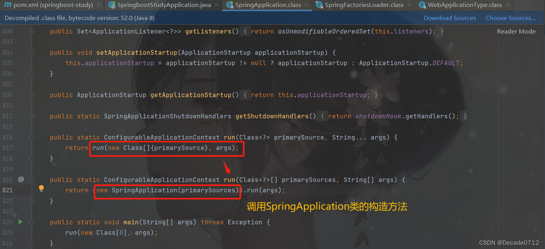545x249 pixels.
Task: Close the pom.xml (springboot-study) tab
Action: tap(98, 5)
